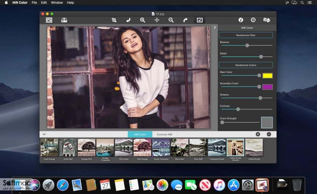This screenshot has height=194, width=317.
Task: Click the Secondary Color slider handle
Action: tap(259, 87)
